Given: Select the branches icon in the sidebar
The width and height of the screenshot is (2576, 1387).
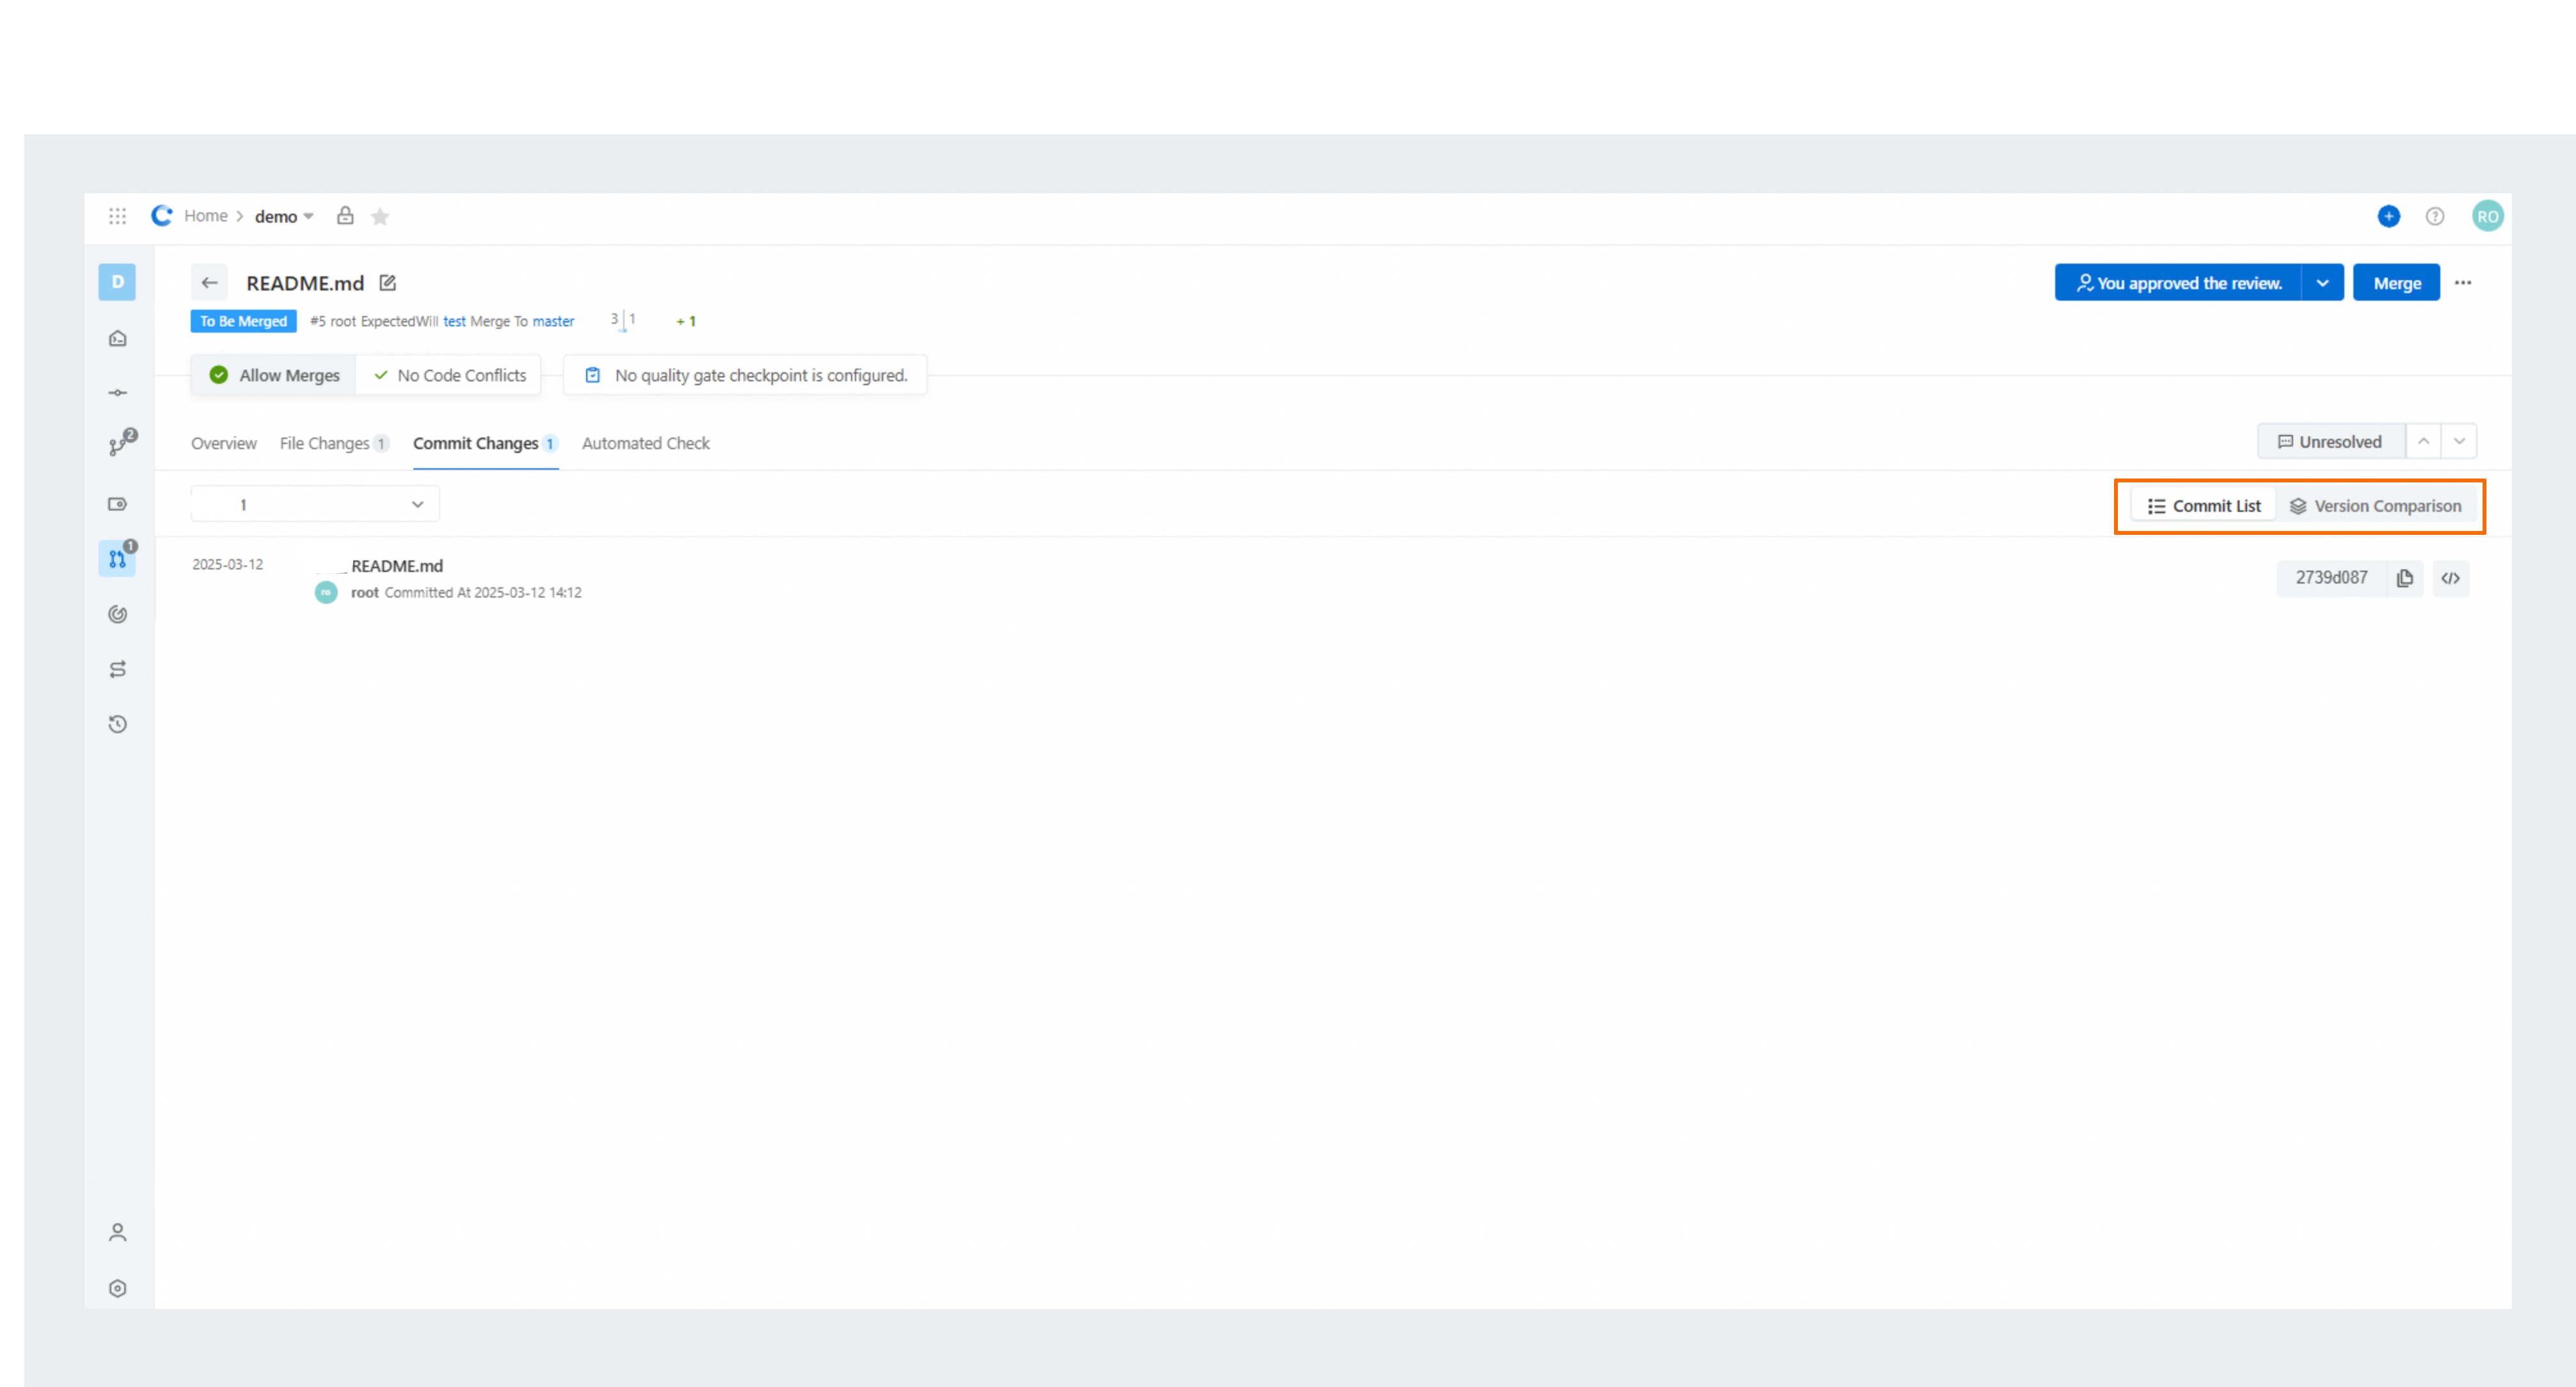Looking at the screenshot, I should (x=117, y=444).
